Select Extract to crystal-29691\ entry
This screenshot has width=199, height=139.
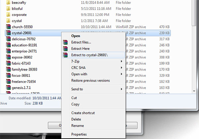tap(94, 55)
